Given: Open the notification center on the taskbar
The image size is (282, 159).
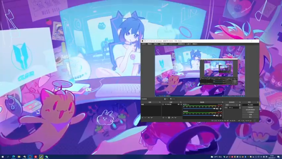Looking at the screenshot, I should pos(278,157).
